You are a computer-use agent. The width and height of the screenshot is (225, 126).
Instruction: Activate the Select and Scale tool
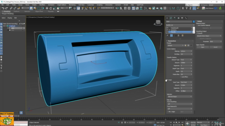(54, 8)
